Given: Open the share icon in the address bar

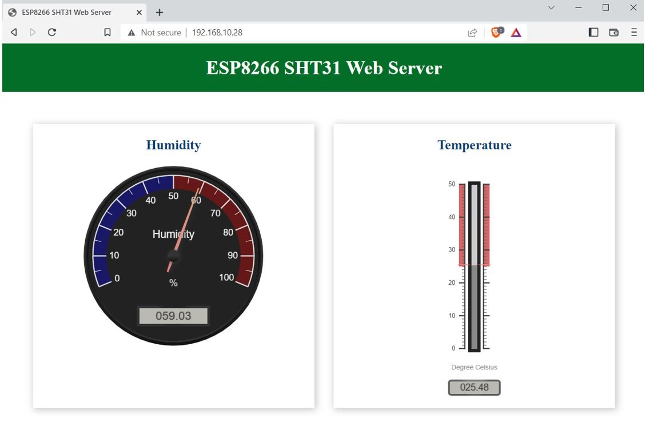Looking at the screenshot, I should (x=473, y=33).
